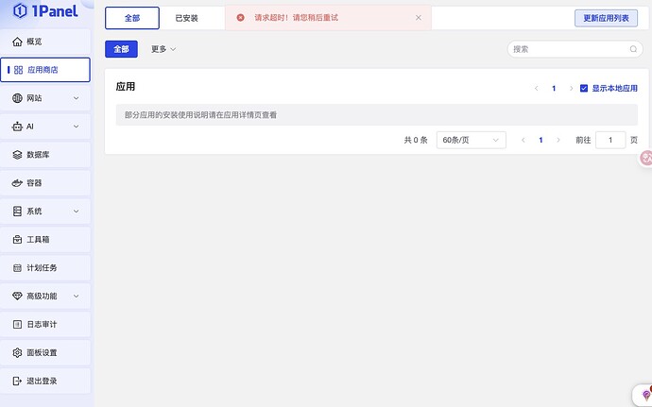Click the 搜索 search input field
The image size is (652, 407).
coord(567,49)
